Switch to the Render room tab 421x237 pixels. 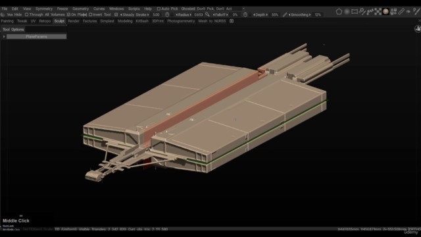pos(74,21)
